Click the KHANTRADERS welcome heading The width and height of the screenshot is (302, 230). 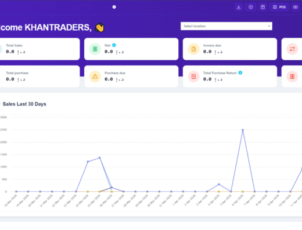pyautogui.click(x=46, y=27)
